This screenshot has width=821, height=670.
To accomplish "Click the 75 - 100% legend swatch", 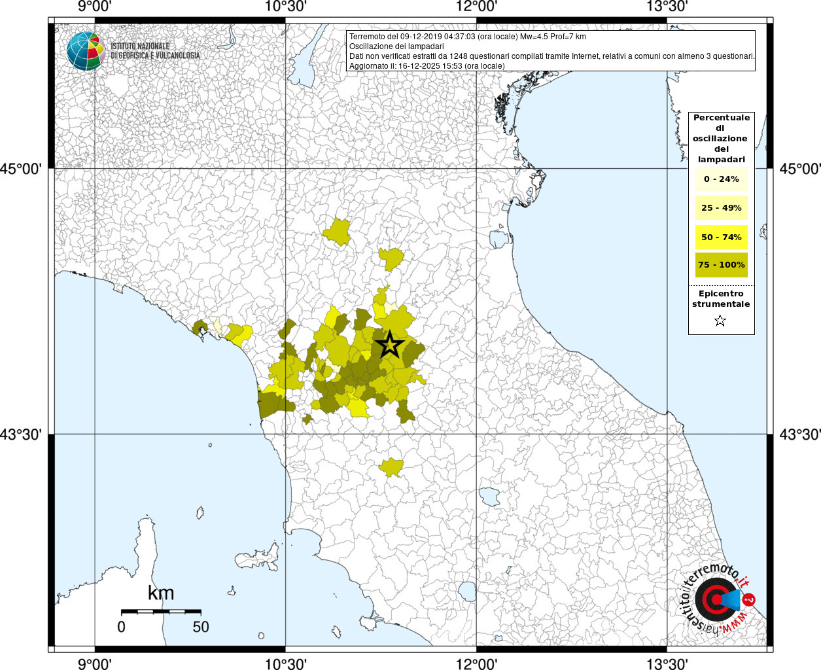I will [x=721, y=265].
